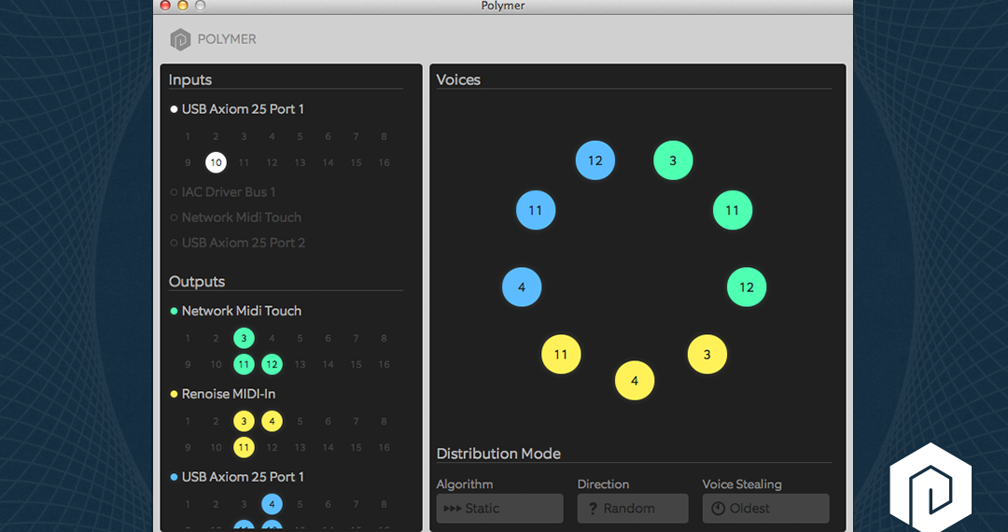Click the Voices panel heading
The height and width of the screenshot is (532, 1008).
click(458, 79)
